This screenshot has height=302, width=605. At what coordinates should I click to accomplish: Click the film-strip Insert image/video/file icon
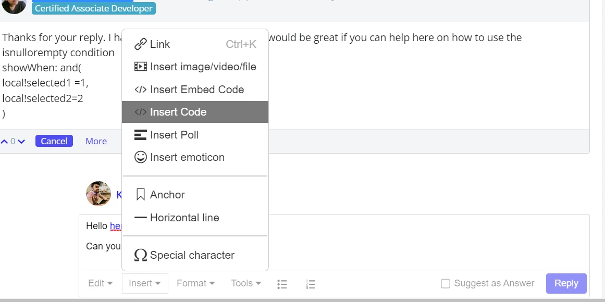[x=141, y=67]
